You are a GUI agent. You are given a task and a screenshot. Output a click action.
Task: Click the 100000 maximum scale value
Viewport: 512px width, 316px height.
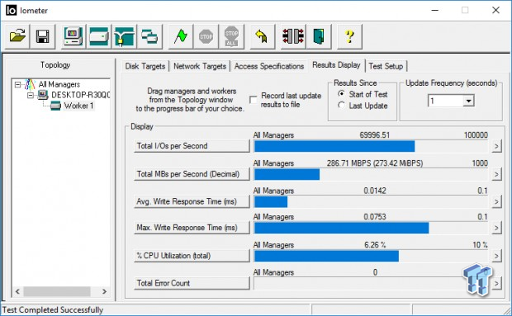click(x=476, y=135)
